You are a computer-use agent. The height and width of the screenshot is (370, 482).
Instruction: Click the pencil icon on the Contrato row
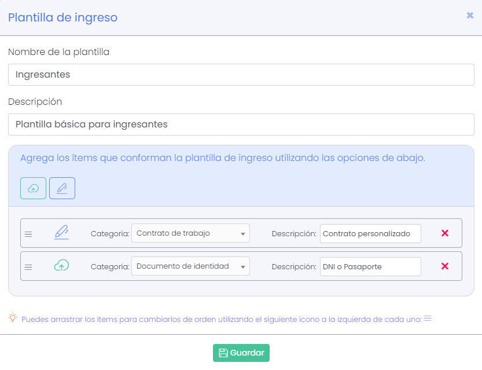(x=61, y=233)
